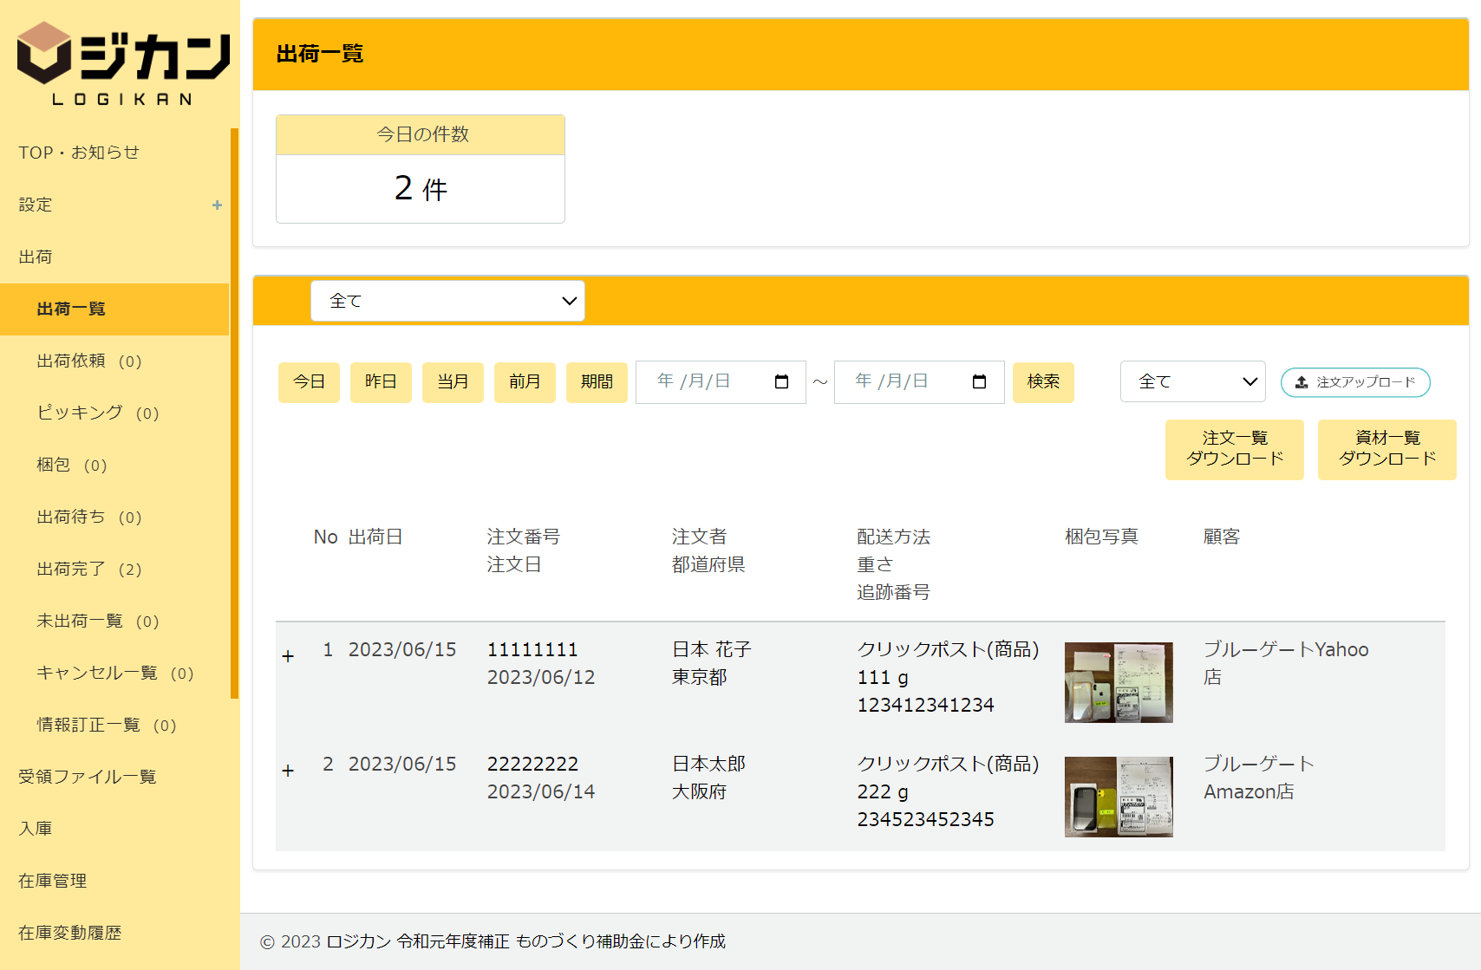Download the order list via 注文一覧ダウンロード
1481x970 pixels.
click(1234, 449)
